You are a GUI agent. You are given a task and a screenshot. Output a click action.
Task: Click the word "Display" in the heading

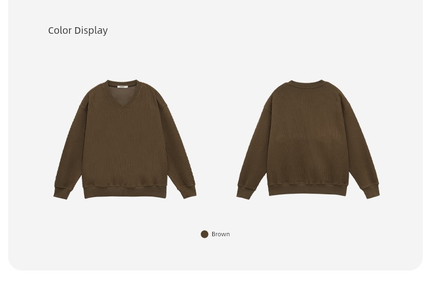[91, 30]
